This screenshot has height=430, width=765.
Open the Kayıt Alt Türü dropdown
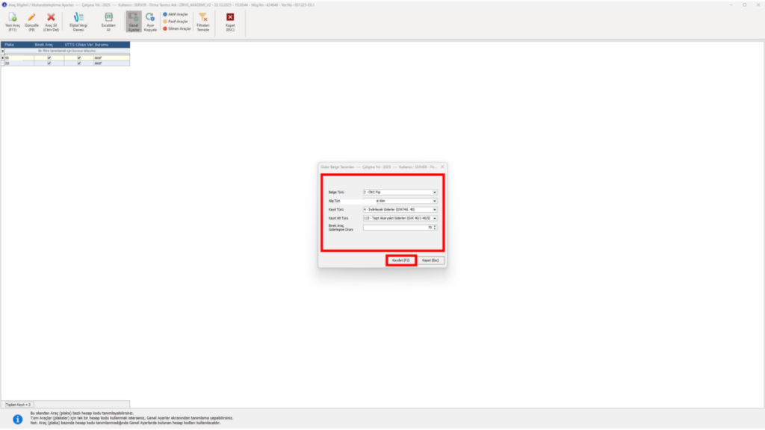[x=400, y=219]
